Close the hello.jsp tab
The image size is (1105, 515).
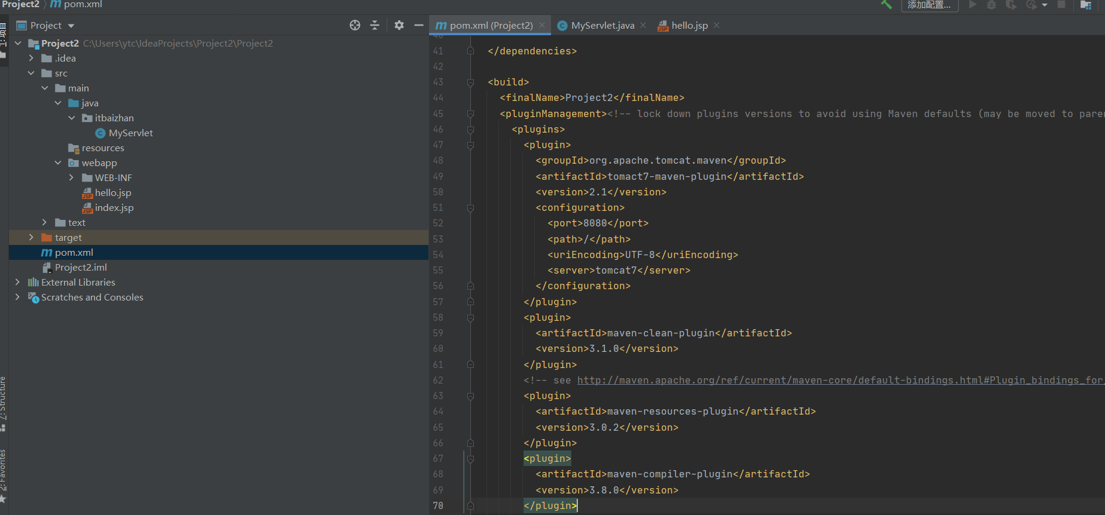coord(717,25)
